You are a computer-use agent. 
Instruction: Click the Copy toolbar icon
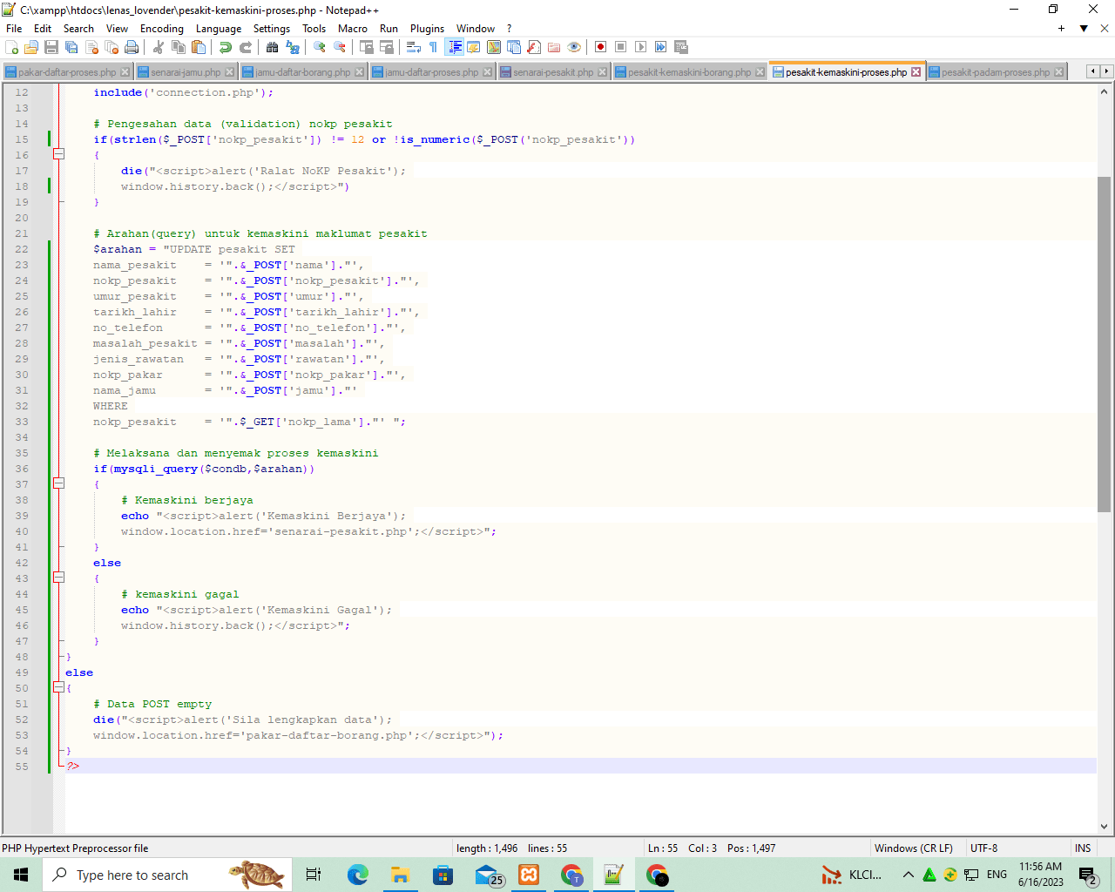pos(179,47)
